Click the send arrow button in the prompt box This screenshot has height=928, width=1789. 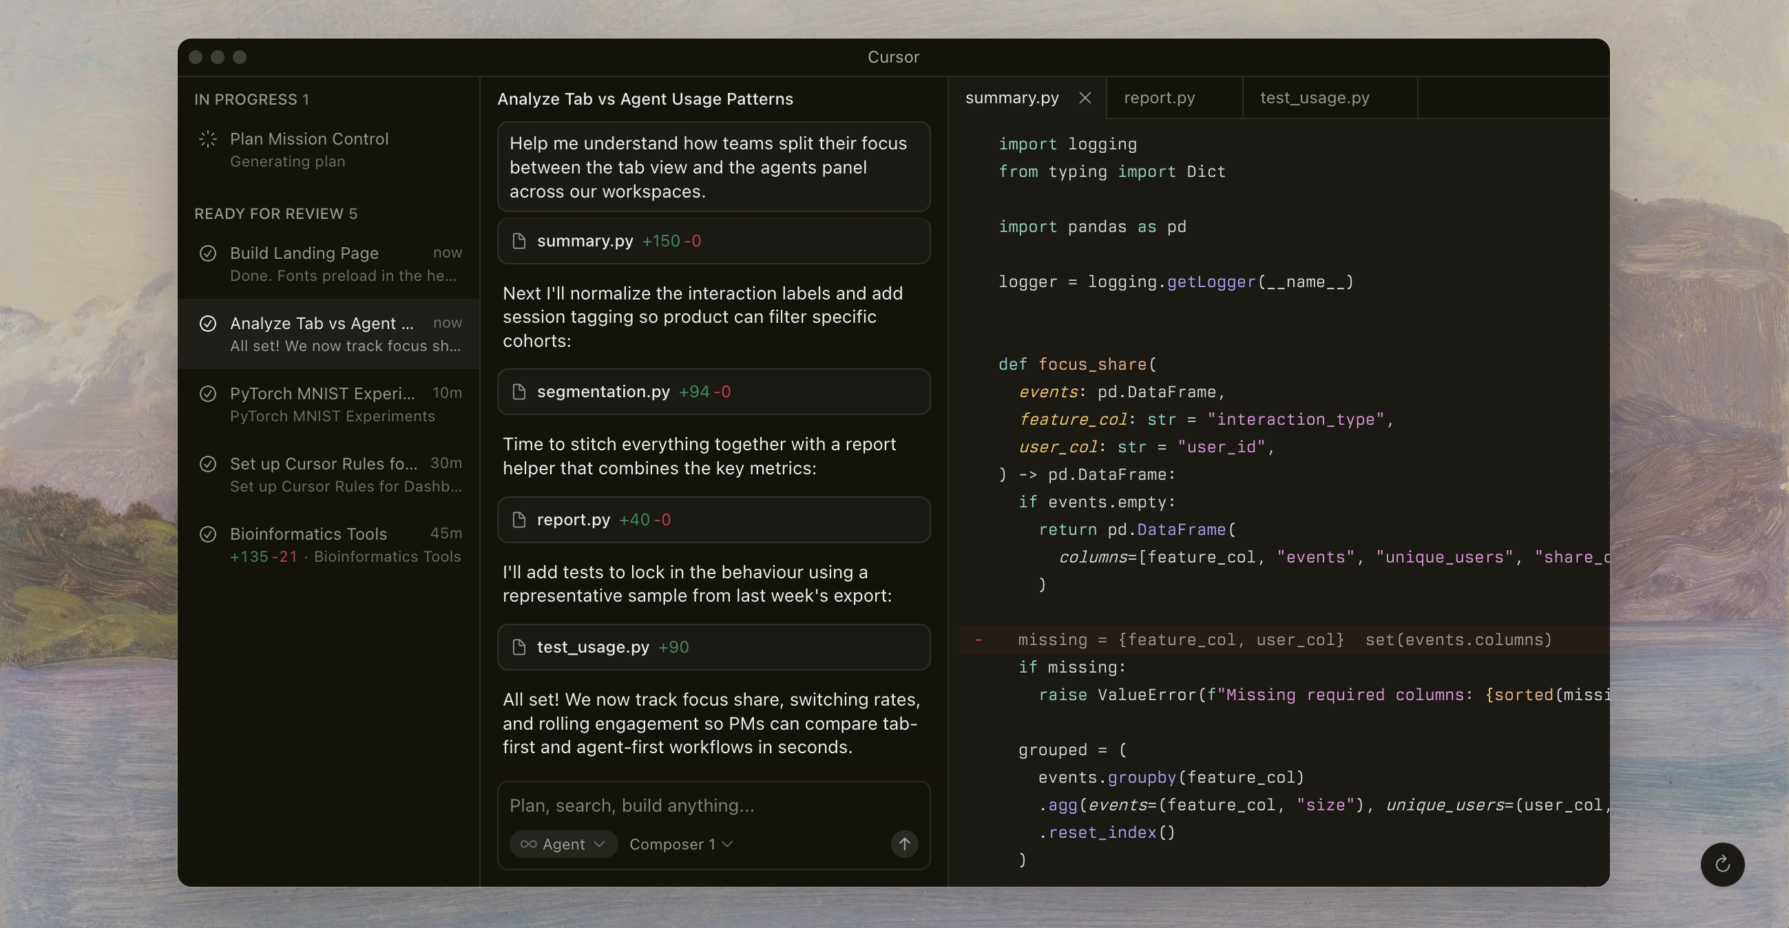pyautogui.click(x=904, y=843)
